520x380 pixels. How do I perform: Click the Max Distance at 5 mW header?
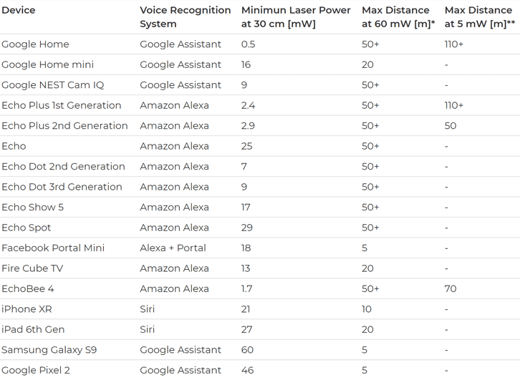479,17
